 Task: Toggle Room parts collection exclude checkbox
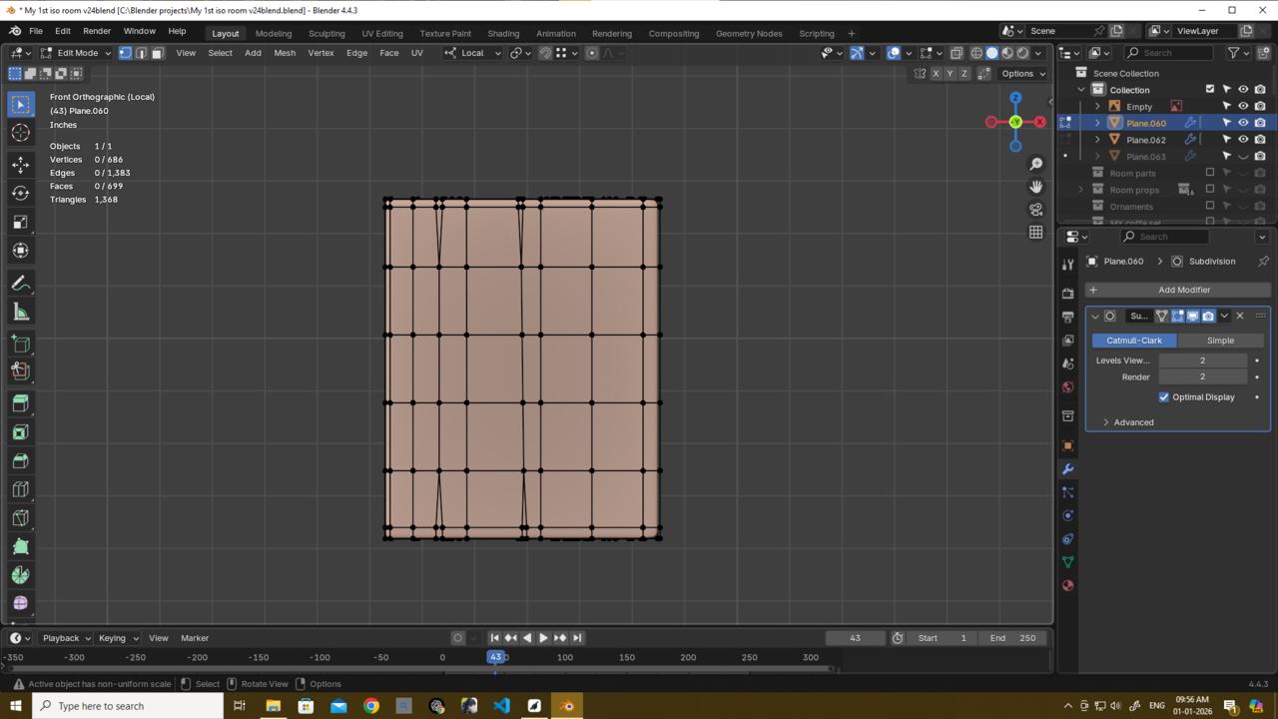pos(1210,173)
